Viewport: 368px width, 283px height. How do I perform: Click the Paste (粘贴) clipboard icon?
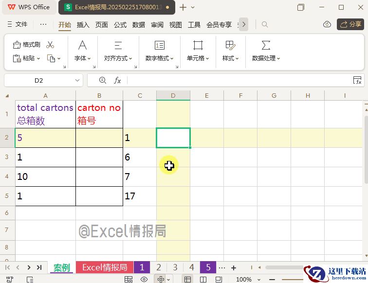pyautogui.click(x=17, y=58)
